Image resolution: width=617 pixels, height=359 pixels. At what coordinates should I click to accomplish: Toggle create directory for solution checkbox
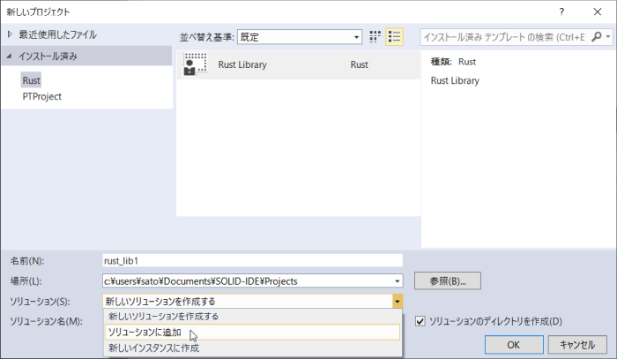[420, 321]
